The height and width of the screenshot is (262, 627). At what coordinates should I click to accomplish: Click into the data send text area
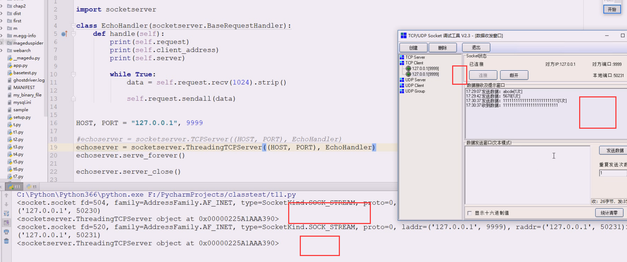click(x=527, y=175)
